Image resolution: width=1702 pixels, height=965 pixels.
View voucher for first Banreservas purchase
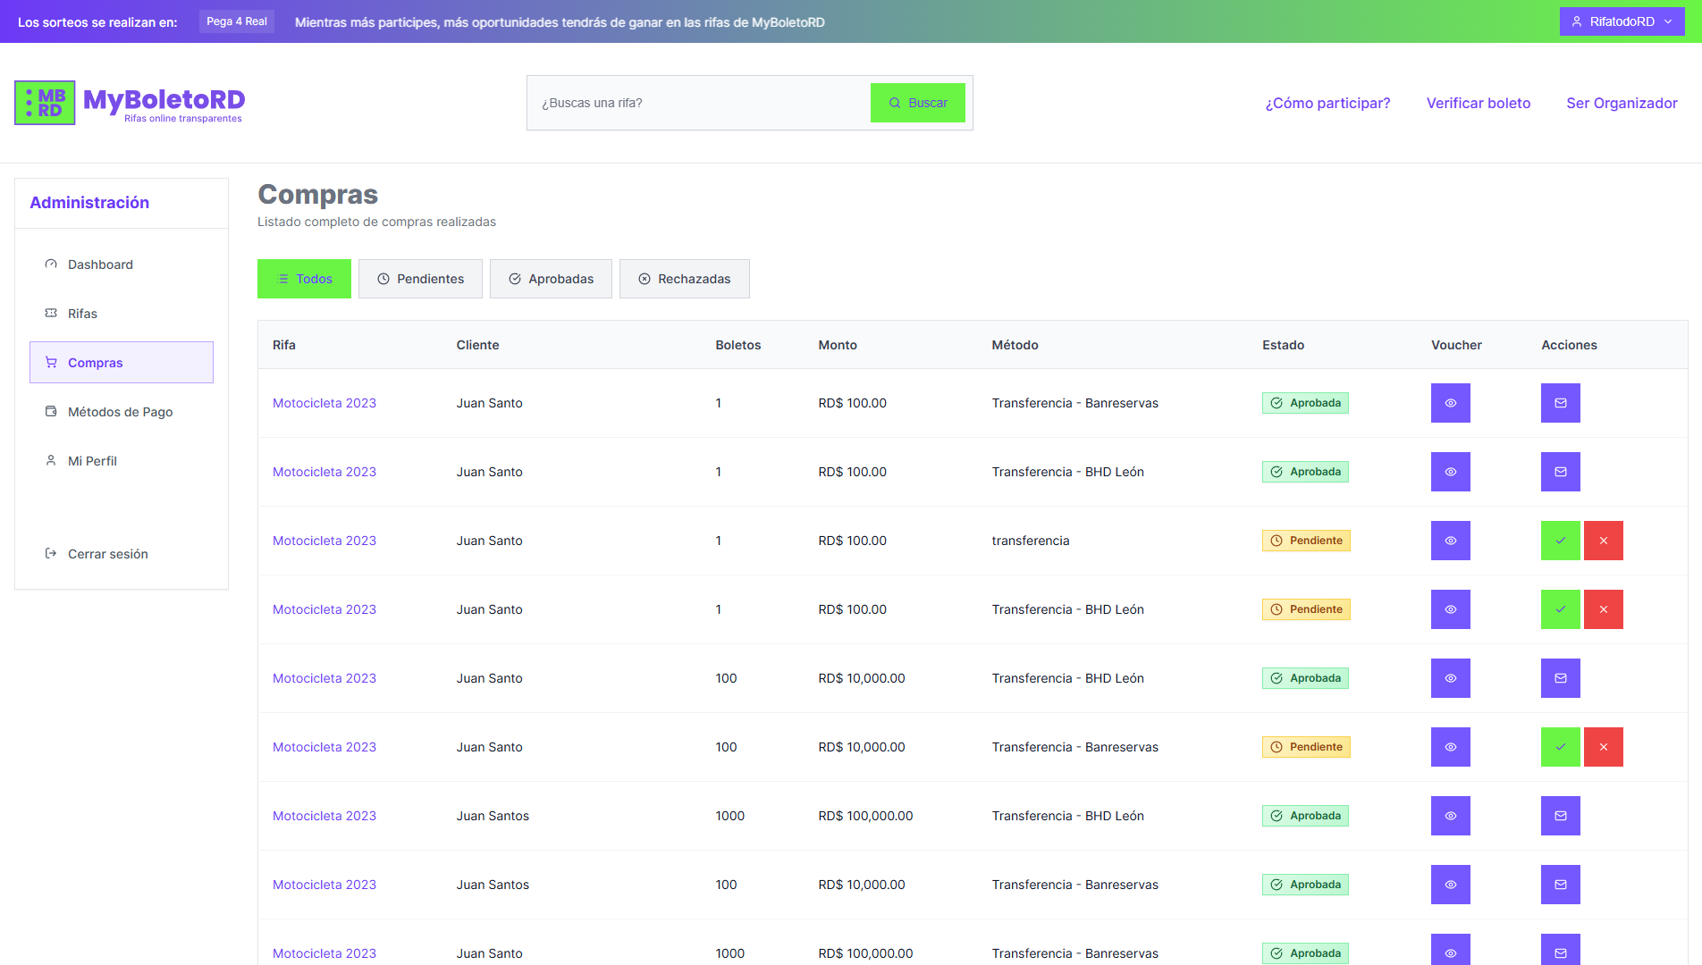coord(1450,403)
